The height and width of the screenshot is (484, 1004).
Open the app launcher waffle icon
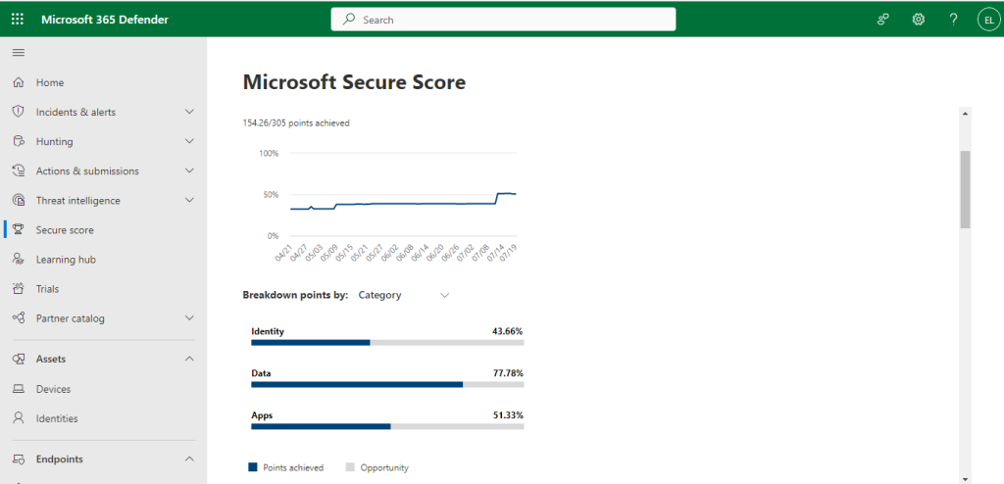18,20
